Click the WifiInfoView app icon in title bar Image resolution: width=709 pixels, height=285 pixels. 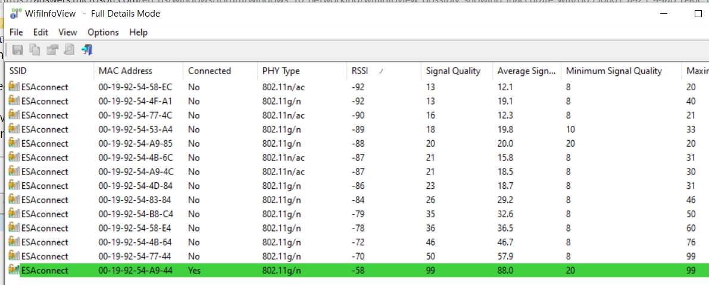pos(16,14)
